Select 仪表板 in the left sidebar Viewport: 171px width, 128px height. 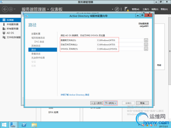point(10,20)
